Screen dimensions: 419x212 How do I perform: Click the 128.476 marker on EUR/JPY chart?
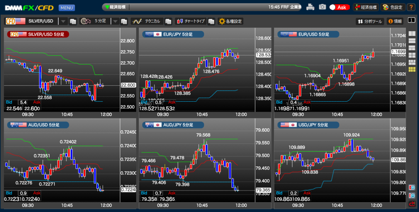[x=211, y=71]
